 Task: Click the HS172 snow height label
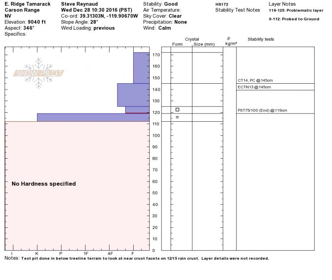tap(221, 4)
